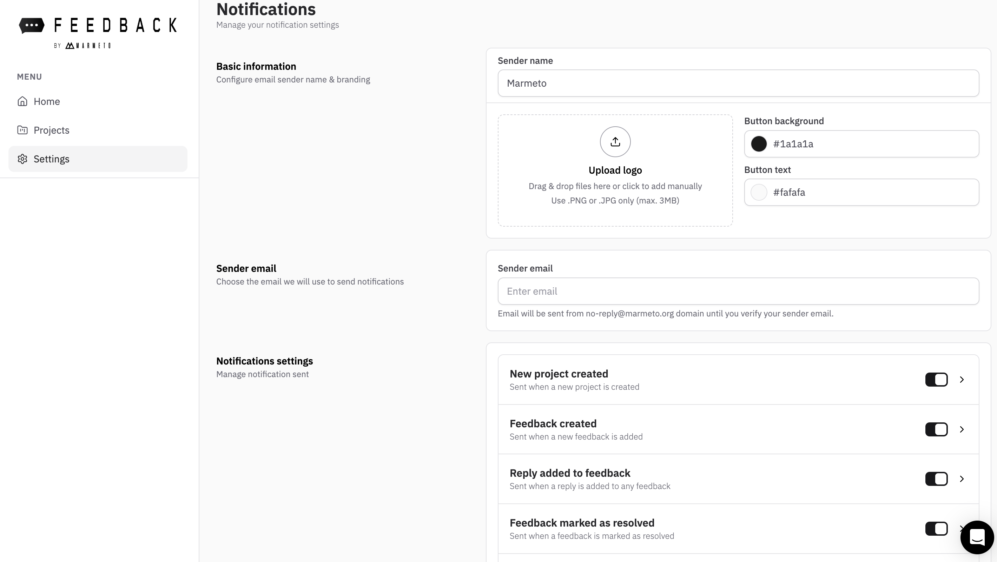Click the upload arrow icon for logo
997x562 pixels.
(x=615, y=142)
